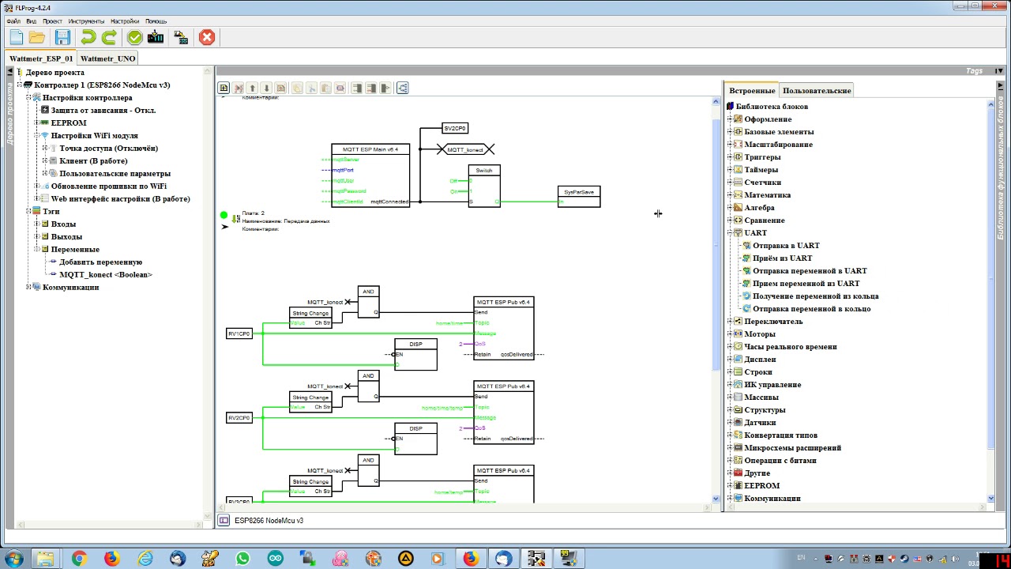The height and width of the screenshot is (569, 1011).
Task: Open WhatsApp from the Windows taskbar
Action: [x=242, y=559]
